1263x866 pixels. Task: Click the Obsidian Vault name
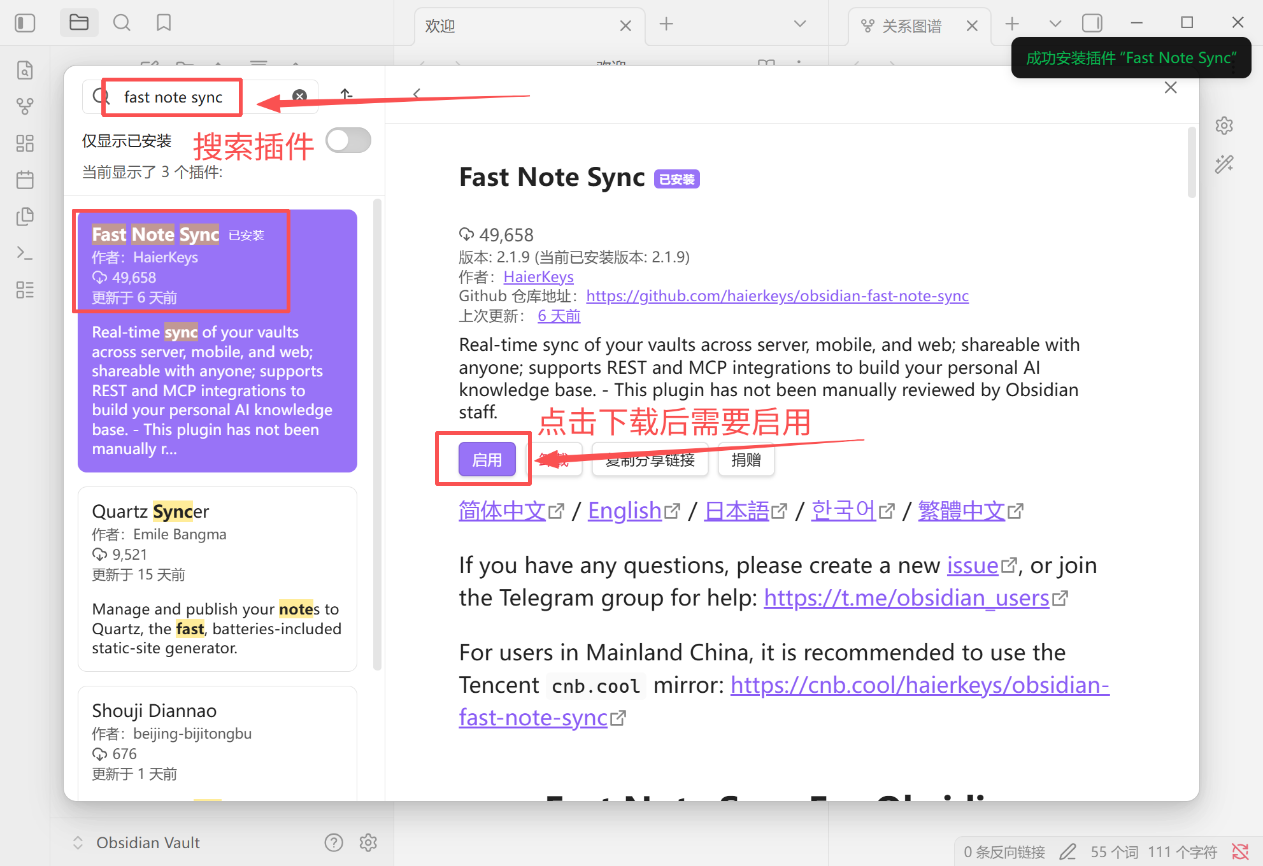pyautogui.click(x=148, y=842)
